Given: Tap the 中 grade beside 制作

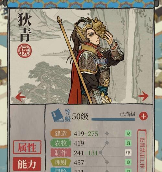Looking at the screenshot, I should point(128,153).
